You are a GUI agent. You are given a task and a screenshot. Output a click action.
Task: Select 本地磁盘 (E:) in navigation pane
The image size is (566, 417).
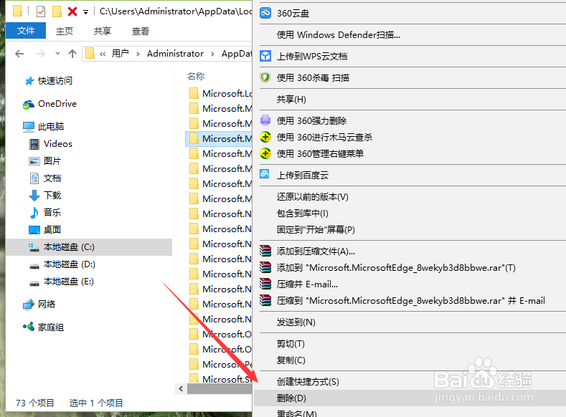[x=89, y=282]
